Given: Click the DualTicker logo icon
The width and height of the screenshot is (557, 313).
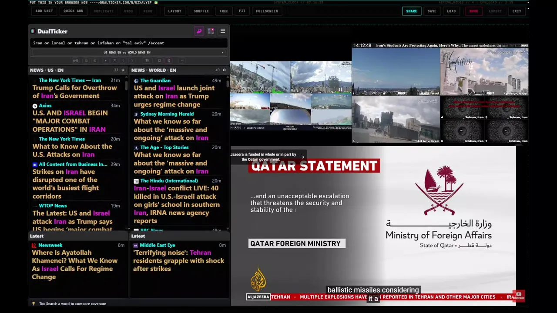Looking at the screenshot, I should click(x=33, y=31).
